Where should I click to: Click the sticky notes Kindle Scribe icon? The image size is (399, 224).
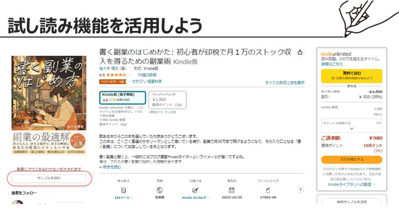point(195,190)
